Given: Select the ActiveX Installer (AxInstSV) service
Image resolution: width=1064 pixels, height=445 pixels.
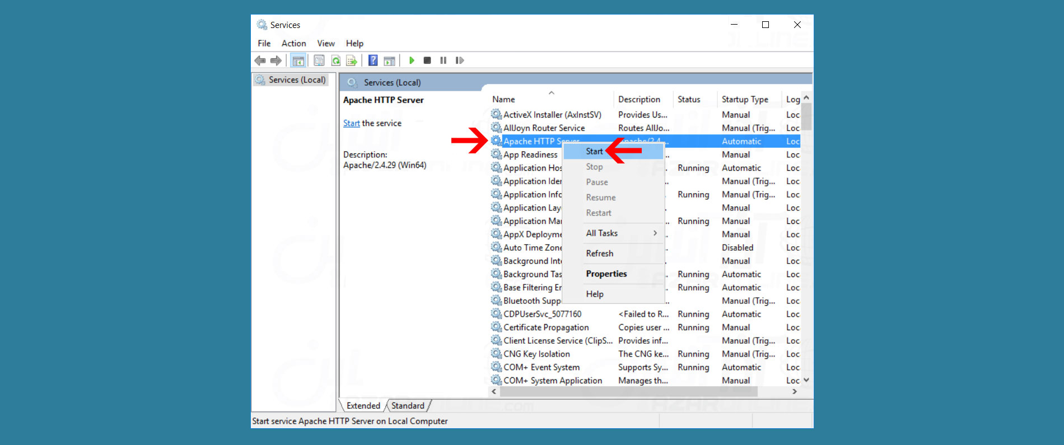Looking at the screenshot, I should point(644,114).
